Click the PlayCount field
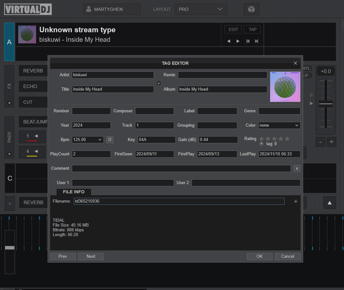Image resolution: width=344 pixels, height=290 pixels. point(91,154)
